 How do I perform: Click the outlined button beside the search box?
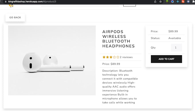pos(129,5)
